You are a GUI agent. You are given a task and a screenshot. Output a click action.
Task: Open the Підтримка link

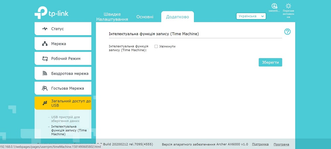[x=260, y=144]
